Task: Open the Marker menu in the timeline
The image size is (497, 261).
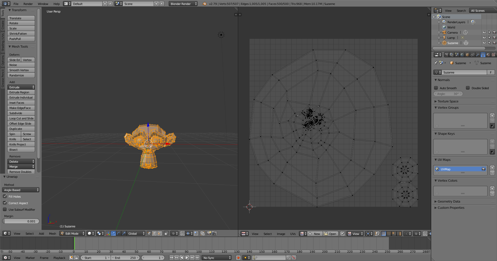Action: tap(30, 258)
